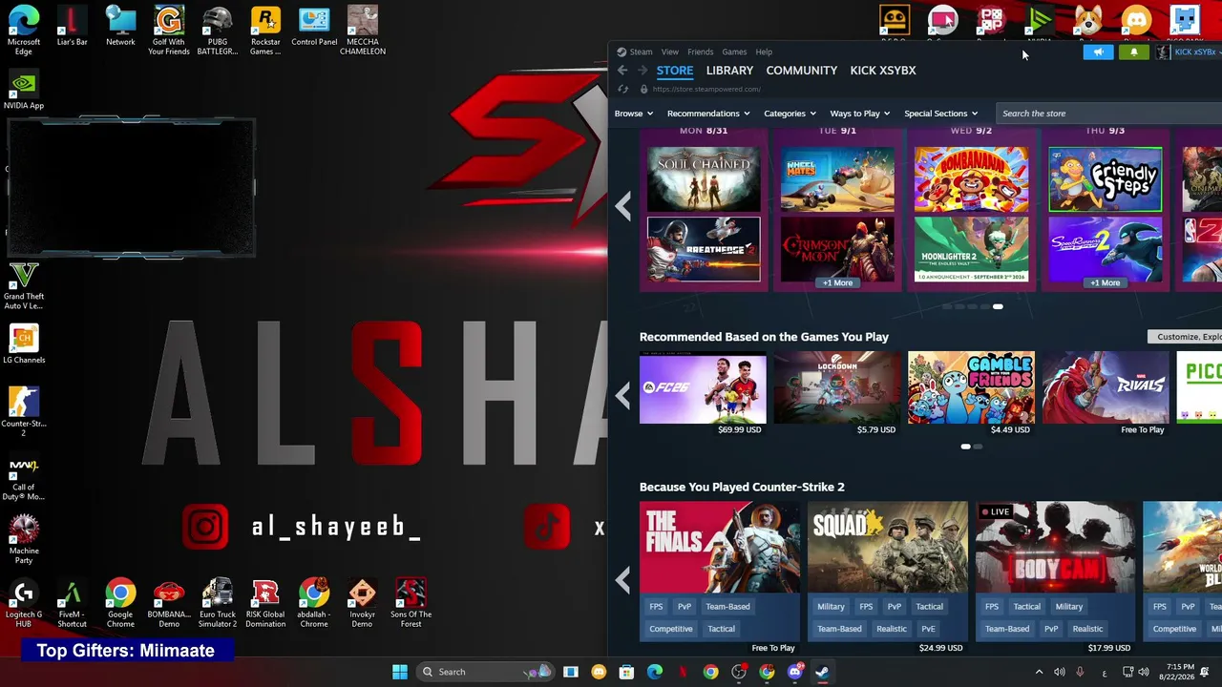Open the Bodycam live game card

pyautogui.click(x=1056, y=548)
